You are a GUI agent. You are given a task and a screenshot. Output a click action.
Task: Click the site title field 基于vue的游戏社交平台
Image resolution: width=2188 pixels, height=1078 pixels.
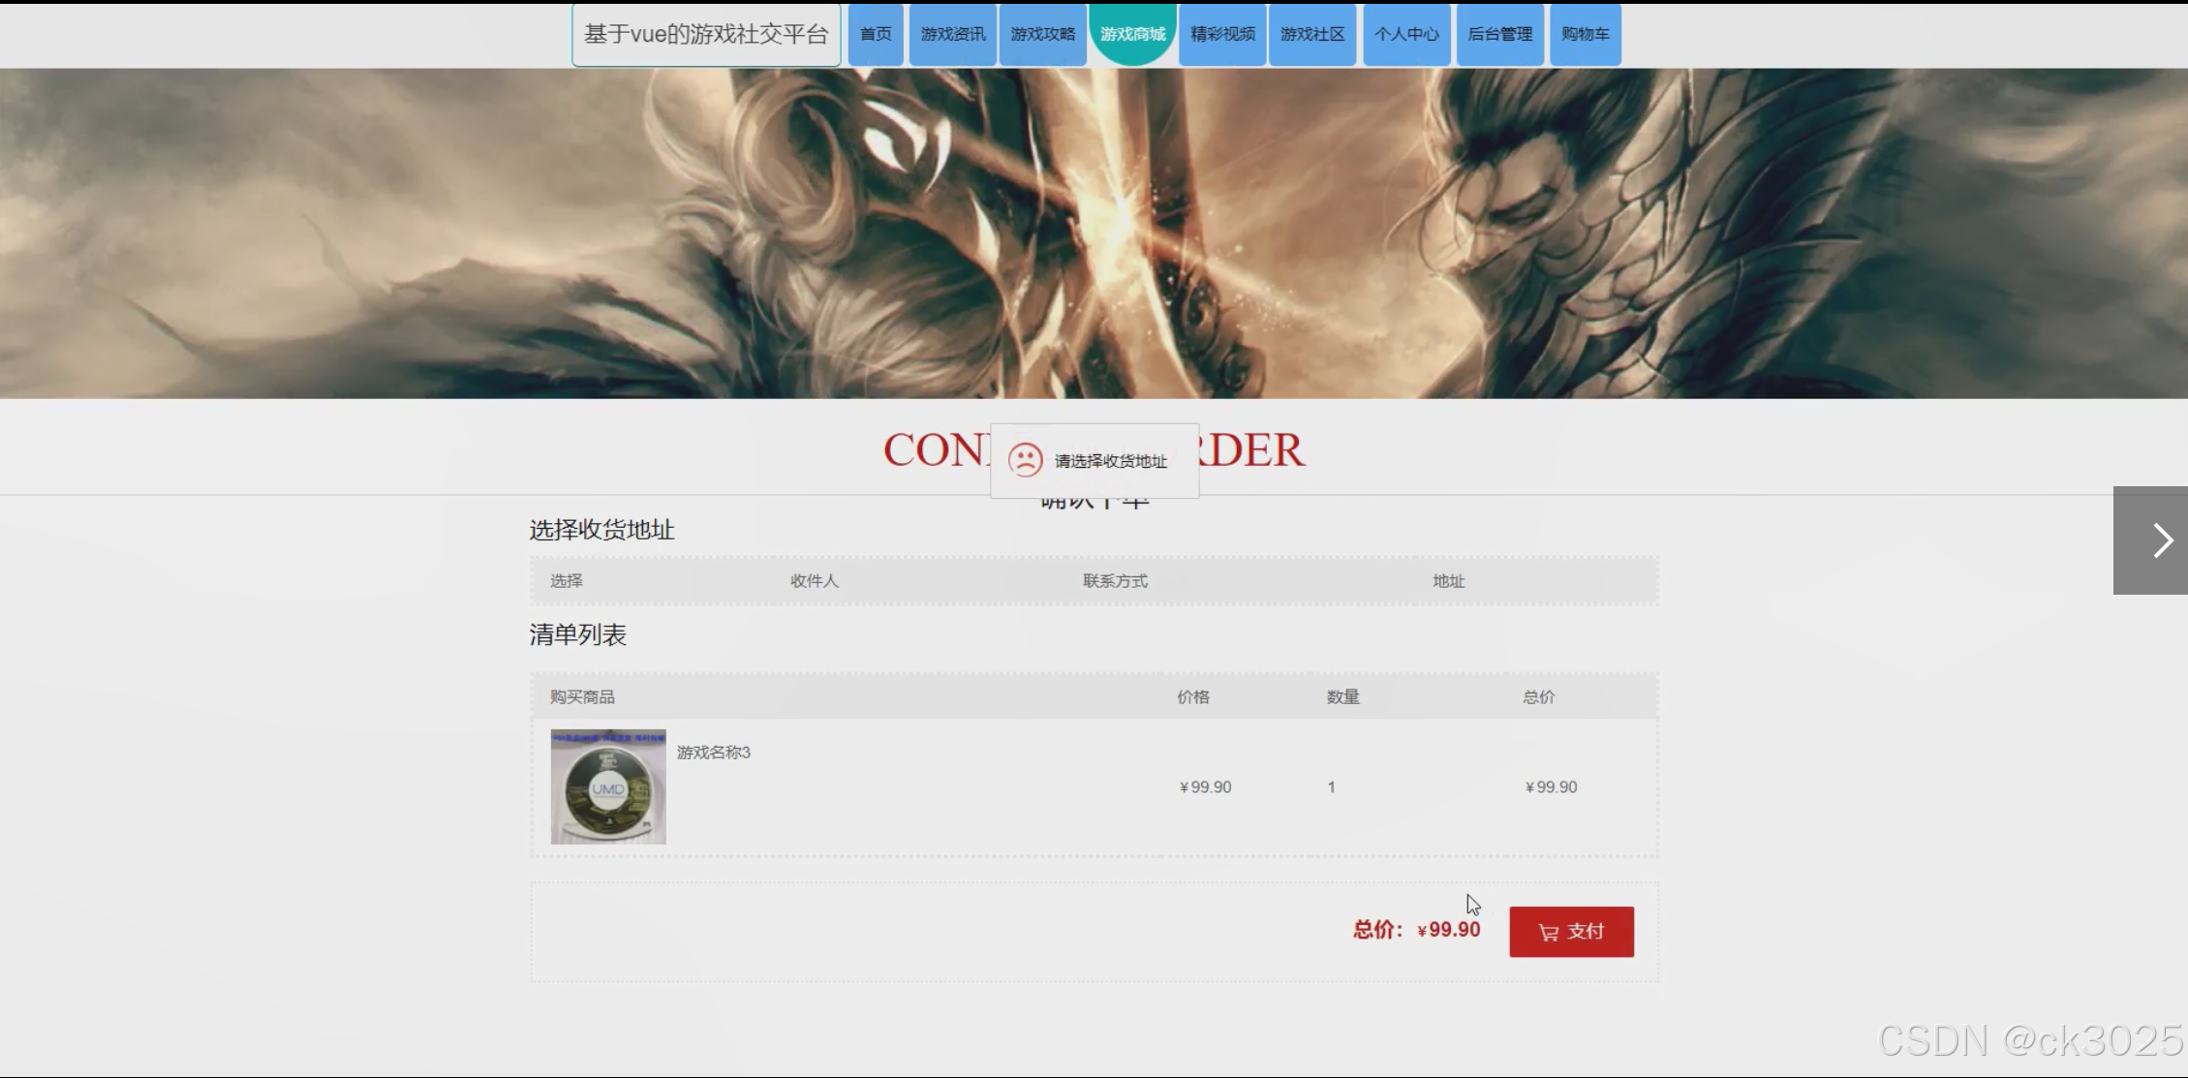point(705,34)
